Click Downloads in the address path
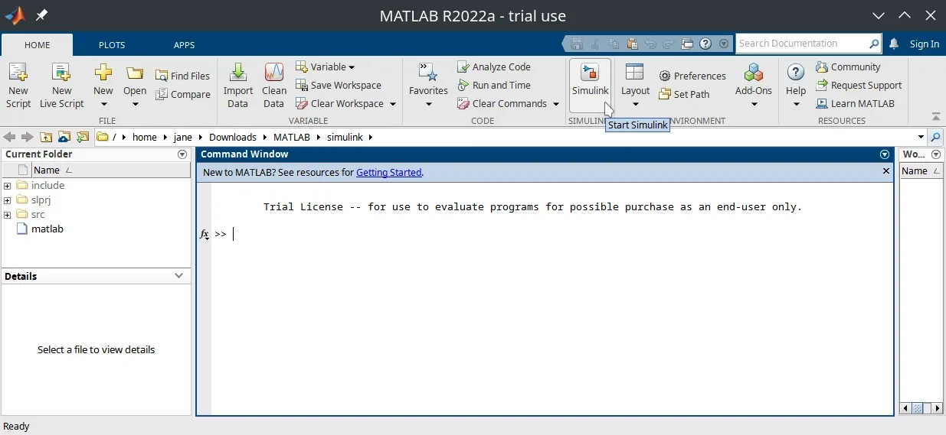Viewport: 946px width, 435px height. tap(233, 138)
